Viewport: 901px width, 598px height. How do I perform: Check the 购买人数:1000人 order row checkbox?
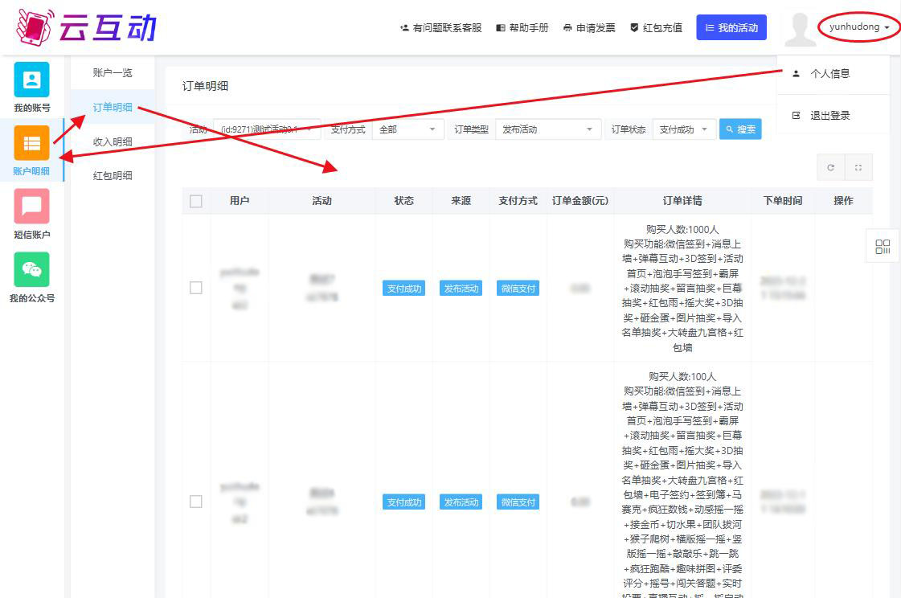pos(196,288)
